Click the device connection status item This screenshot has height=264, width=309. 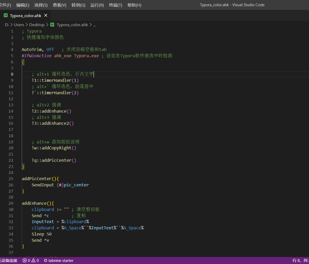[9, 260]
